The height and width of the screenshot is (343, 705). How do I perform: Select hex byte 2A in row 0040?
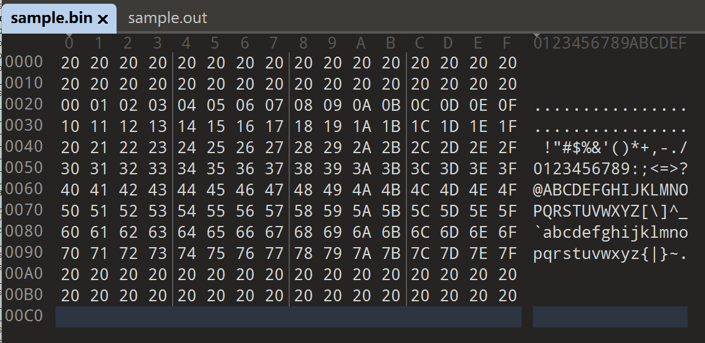click(x=362, y=148)
